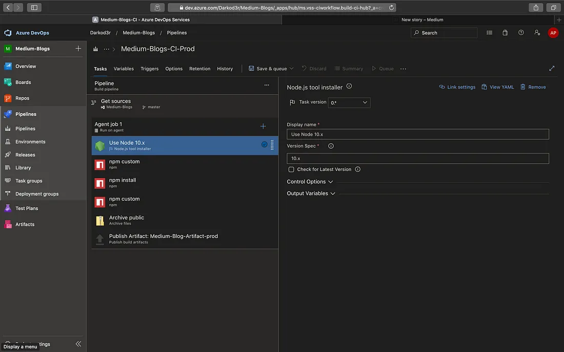Select Publish Artifact: Medium-Blog-Artifact-prod task
This screenshot has width=564, height=352.
pos(185,238)
